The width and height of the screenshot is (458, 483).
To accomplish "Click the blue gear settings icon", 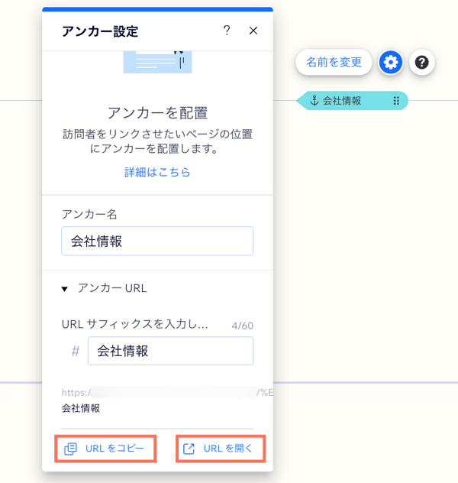I will click(x=391, y=63).
